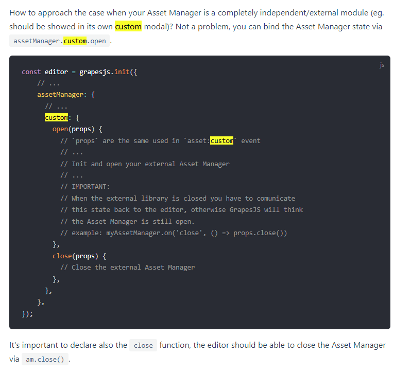This screenshot has height=373, width=394.
Task: Click the 'open(props) {' line
Action: tap(77, 129)
